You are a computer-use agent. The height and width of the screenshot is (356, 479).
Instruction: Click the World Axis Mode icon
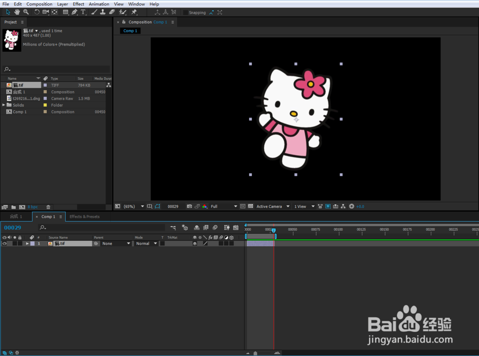tap(166, 12)
